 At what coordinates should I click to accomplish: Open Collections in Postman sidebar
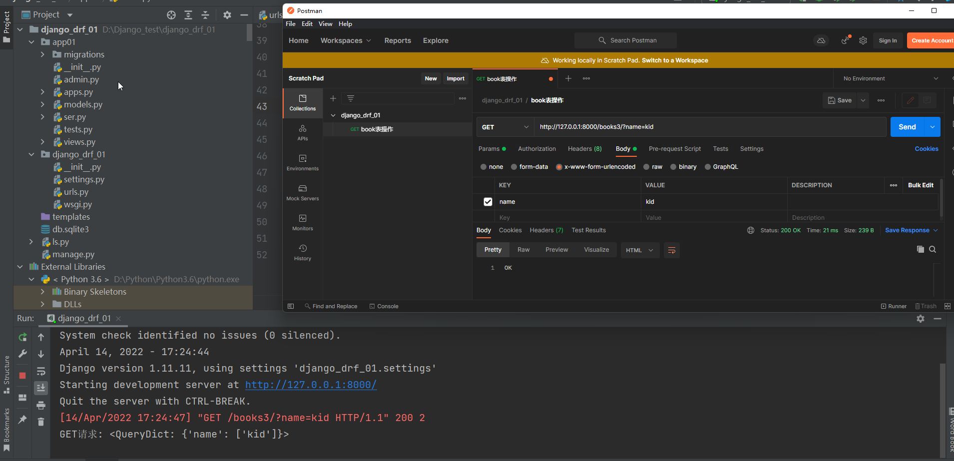(303, 103)
